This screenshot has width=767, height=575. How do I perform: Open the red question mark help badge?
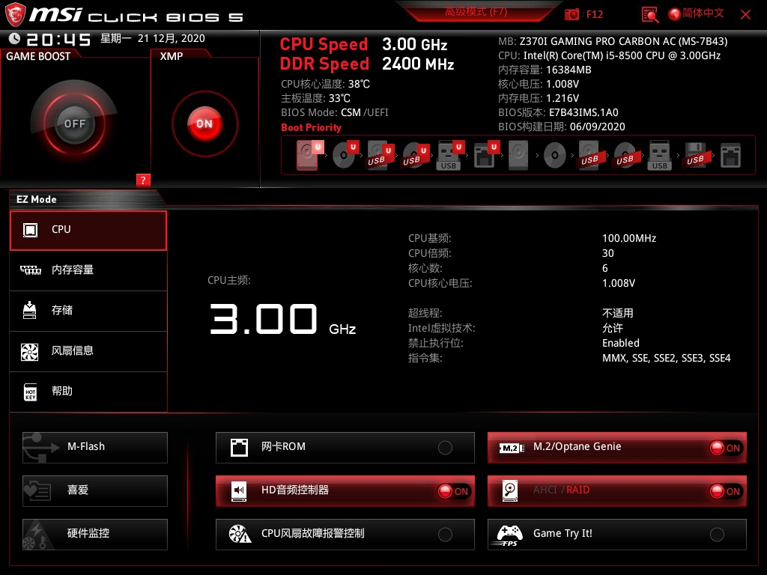tap(143, 180)
